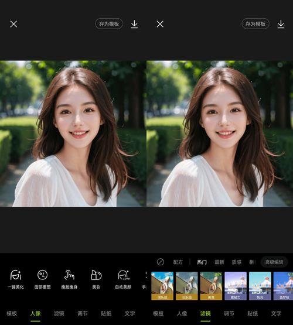Image resolution: width=293 pixels, height=325 pixels.
Task: Switch to the 热门 filter category
Action: [202, 262]
